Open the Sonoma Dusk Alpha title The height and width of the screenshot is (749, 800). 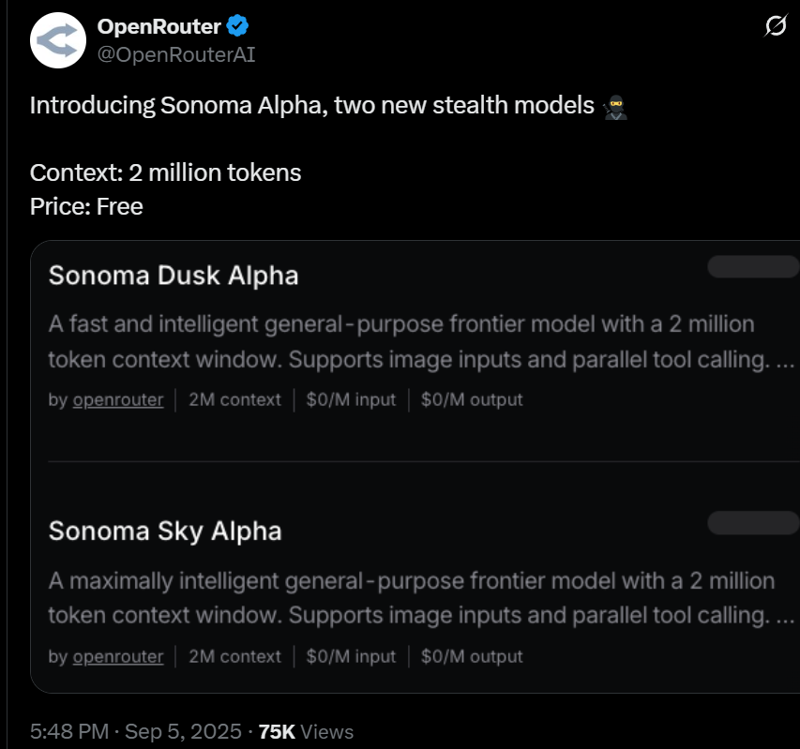(x=174, y=276)
